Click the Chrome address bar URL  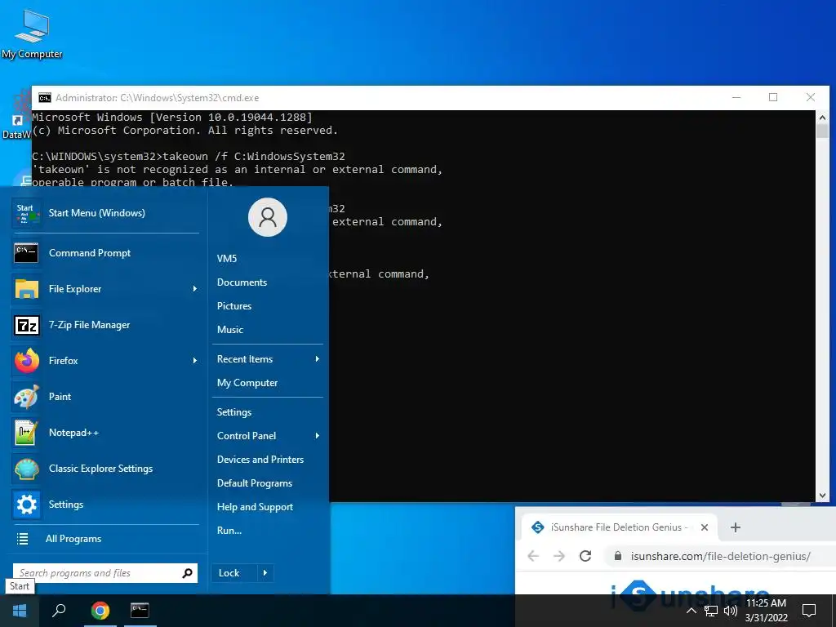[x=720, y=556]
